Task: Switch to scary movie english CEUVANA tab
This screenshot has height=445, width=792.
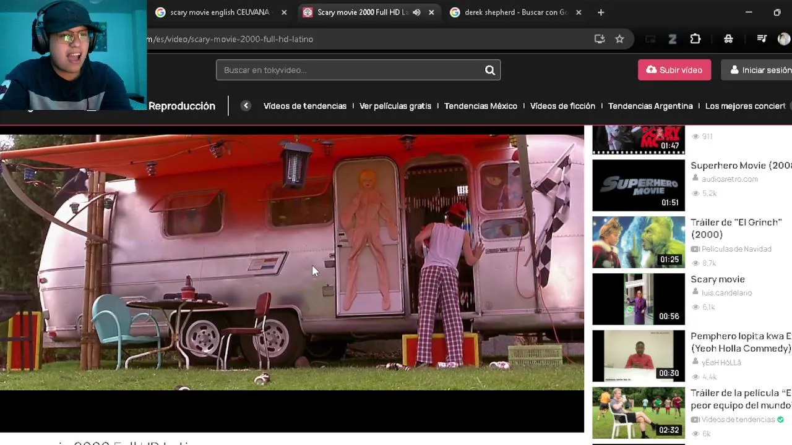Action: (220, 12)
